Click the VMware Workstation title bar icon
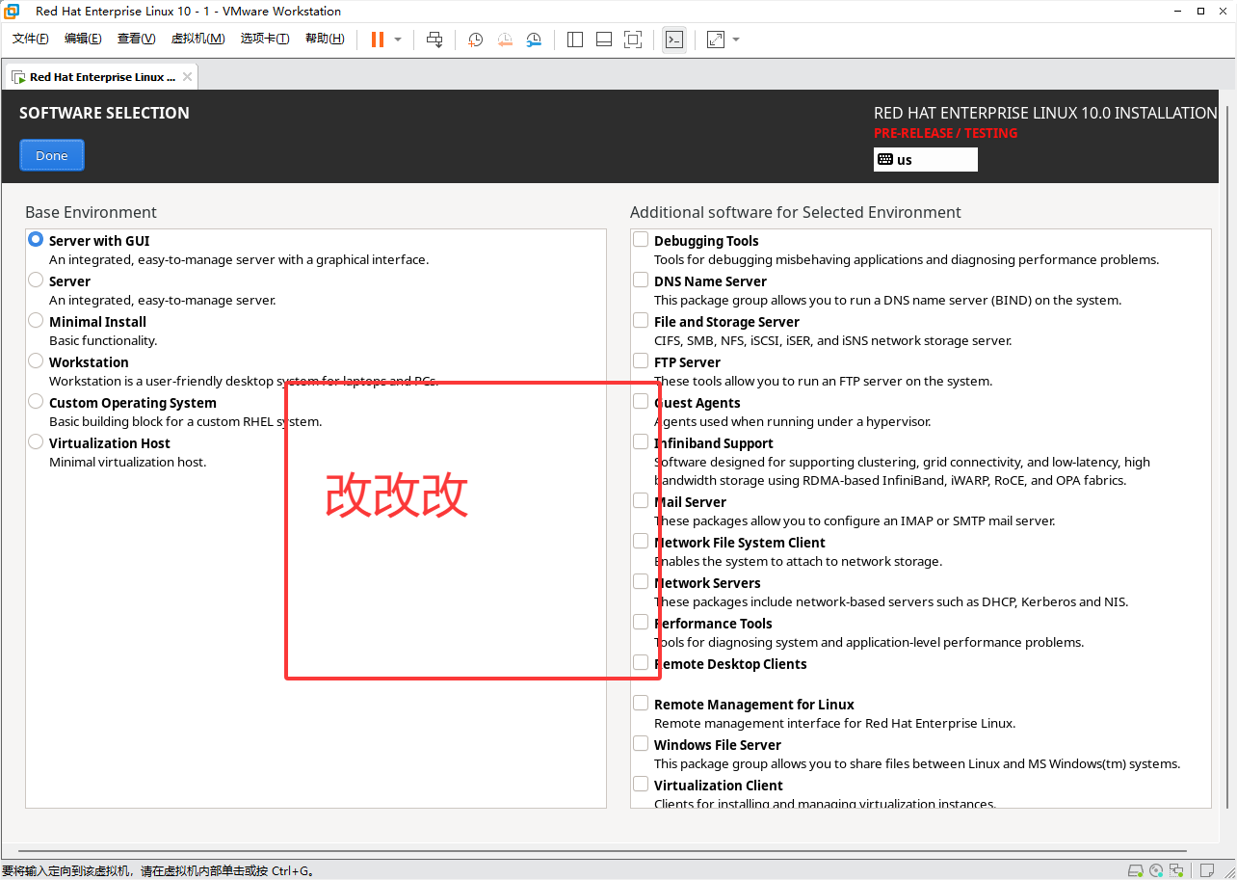This screenshot has height=880, width=1237. (x=12, y=11)
